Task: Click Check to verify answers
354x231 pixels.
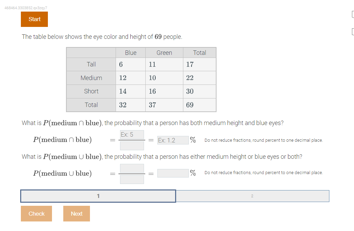Action: point(36,213)
